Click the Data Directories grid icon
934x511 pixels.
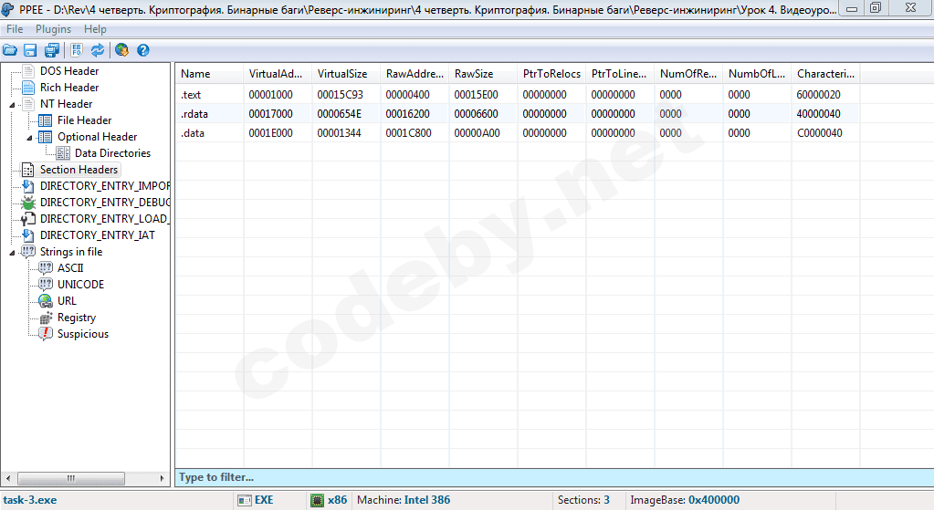pyautogui.click(x=63, y=153)
